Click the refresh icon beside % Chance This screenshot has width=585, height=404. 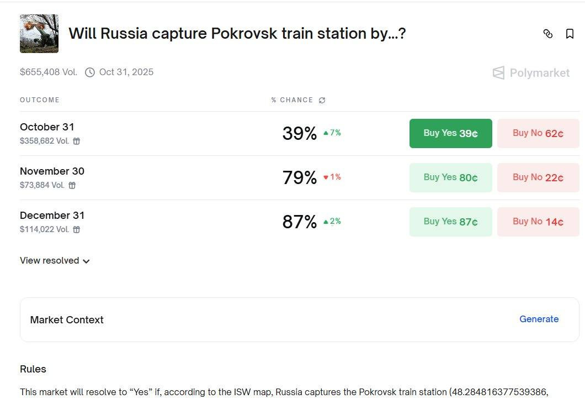(322, 100)
